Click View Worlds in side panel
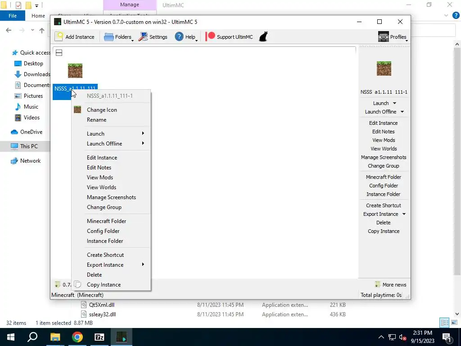This screenshot has width=461, height=346. click(384, 149)
